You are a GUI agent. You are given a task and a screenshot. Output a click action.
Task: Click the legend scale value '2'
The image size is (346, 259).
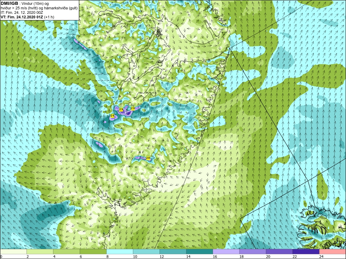28,257
